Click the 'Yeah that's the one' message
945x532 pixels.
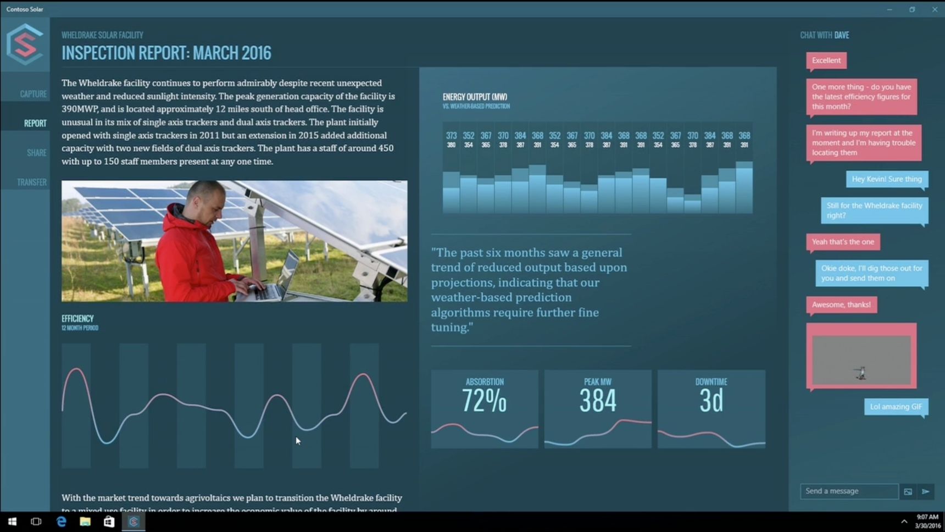(843, 242)
